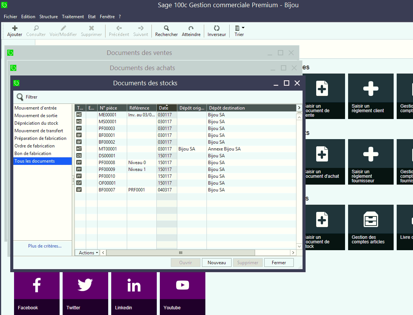Select Mouvement de transfert document type
Image resolution: width=413 pixels, height=315 pixels.
pos(43,131)
